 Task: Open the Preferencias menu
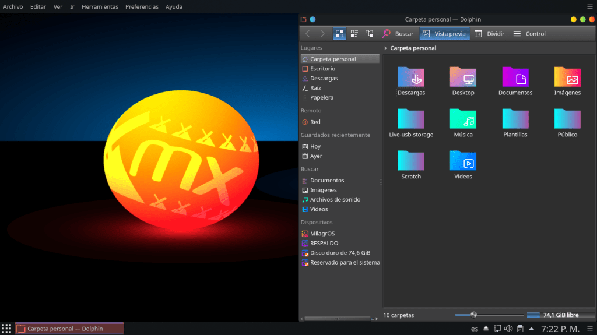click(x=142, y=7)
